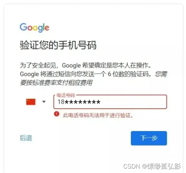
Task: Click the digits 18 in the phone field
Action: [61, 102]
